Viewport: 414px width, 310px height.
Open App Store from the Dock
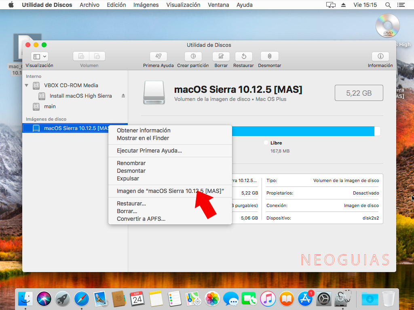(305, 299)
